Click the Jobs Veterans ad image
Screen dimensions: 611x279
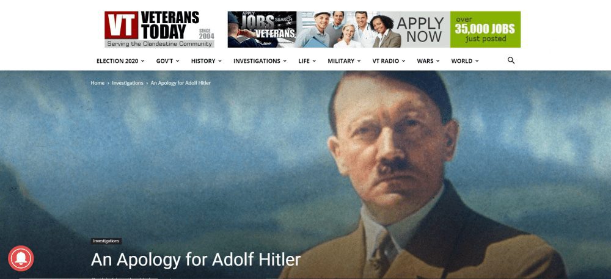[x=262, y=29]
